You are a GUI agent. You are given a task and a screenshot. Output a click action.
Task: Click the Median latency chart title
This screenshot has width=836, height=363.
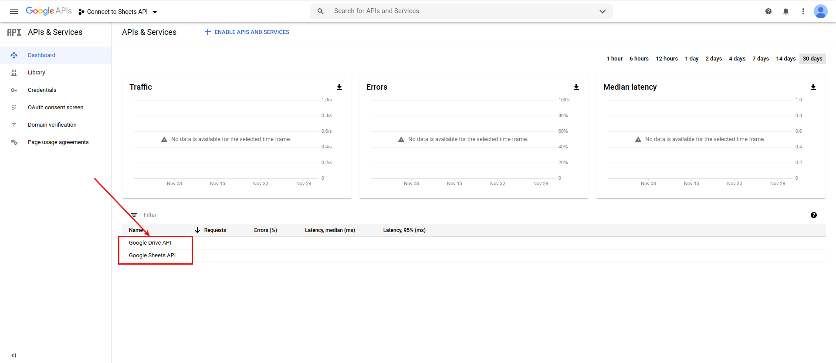[x=630, y=87]
